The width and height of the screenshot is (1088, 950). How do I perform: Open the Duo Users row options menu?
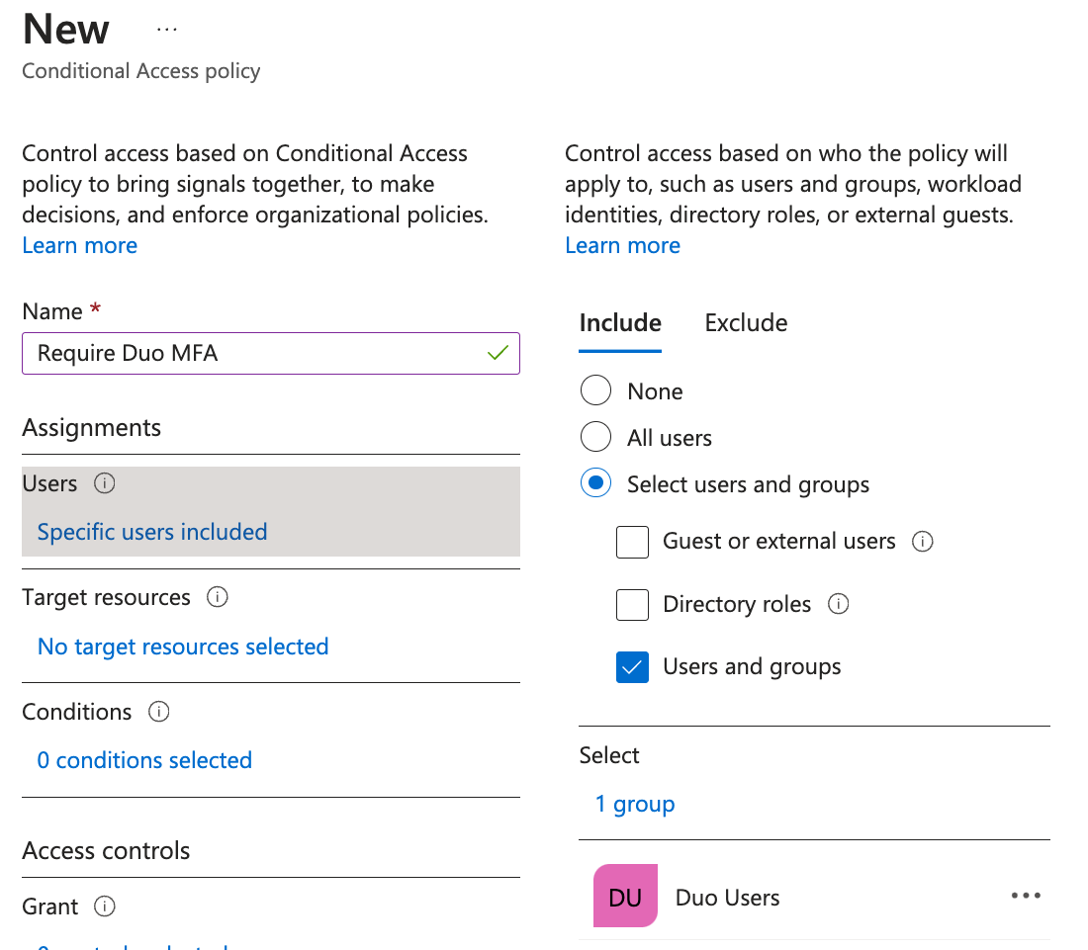(1026, 896)
